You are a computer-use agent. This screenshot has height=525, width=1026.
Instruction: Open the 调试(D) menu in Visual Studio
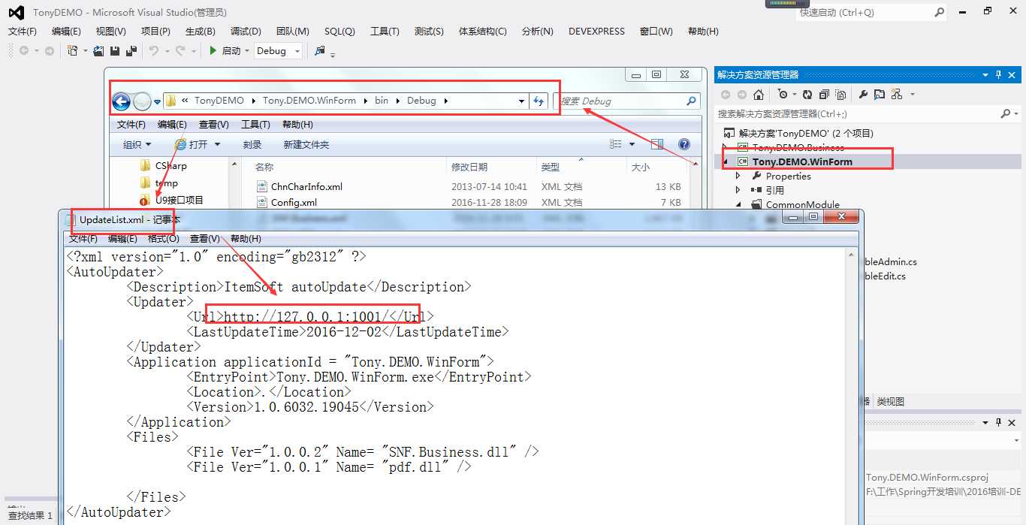point(246,31)
